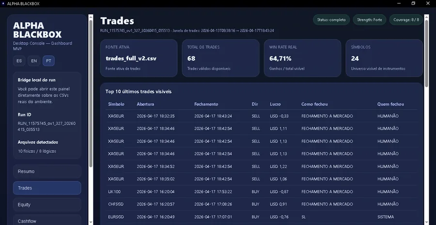Click opening time 2026-04-17 18:35:02

[x=156, y=179]
